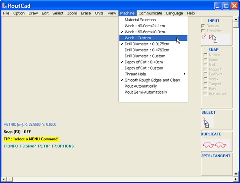Click the F7:OPTIONS shortcut text
The image size is (240, 183).
pos(63,146)
